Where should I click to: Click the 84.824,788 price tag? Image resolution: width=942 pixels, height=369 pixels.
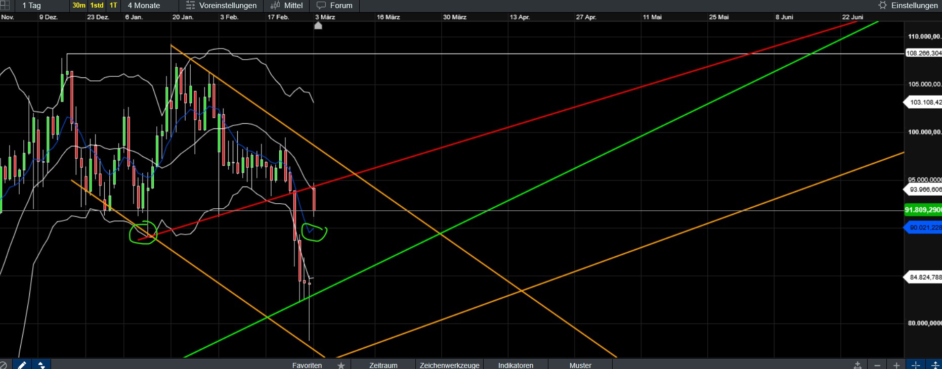click(x=923, y=277)
